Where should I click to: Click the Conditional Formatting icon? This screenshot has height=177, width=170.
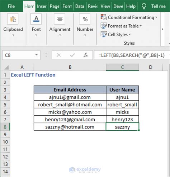tap(103, 17)
